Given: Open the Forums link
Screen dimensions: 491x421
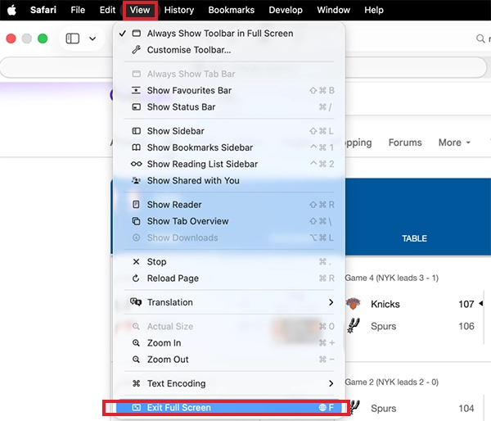Looking at the screenshot, I should click(405, 143).
